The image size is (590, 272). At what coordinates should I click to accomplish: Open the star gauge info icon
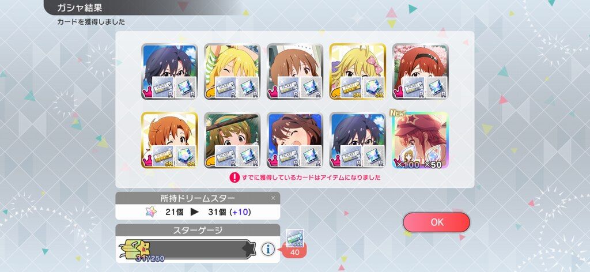[268, 249]
